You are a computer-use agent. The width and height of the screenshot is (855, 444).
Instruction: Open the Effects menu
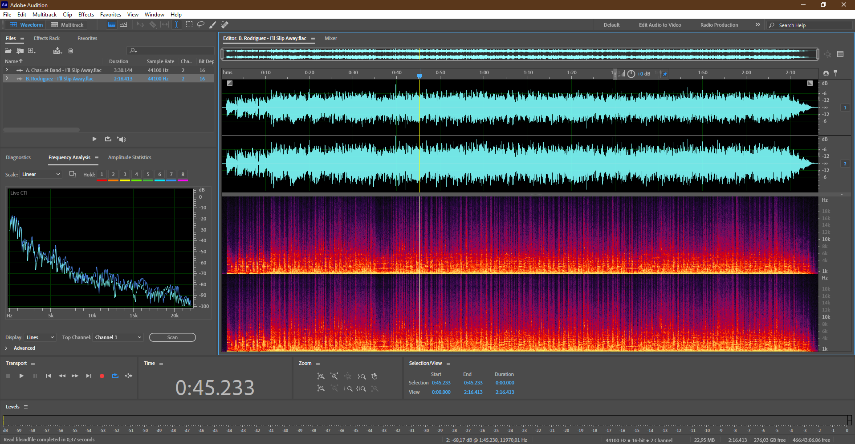click(x=86, y=15)
